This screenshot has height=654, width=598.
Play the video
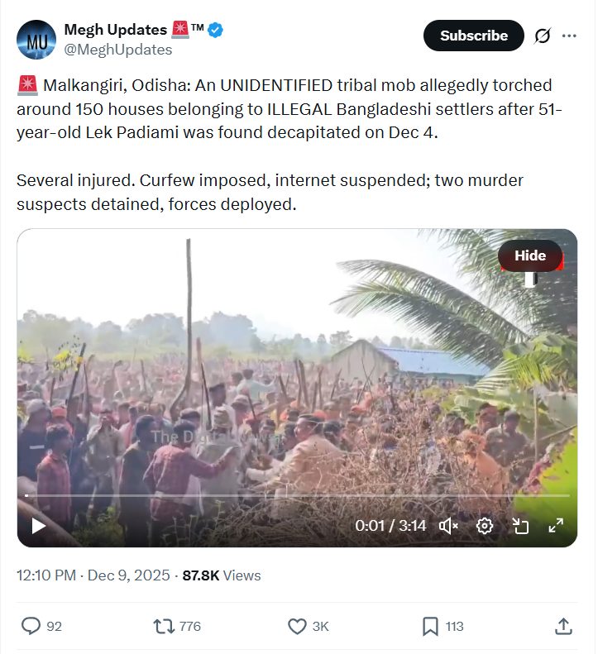[x=38, y=526]
